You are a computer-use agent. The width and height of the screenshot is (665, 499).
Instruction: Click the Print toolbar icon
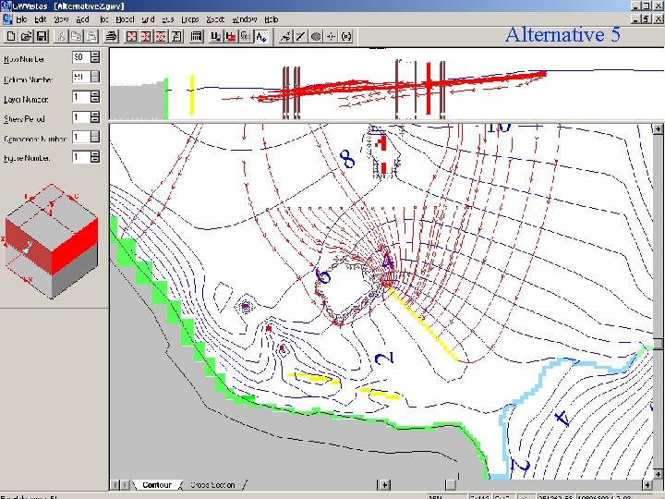(112, 36)
